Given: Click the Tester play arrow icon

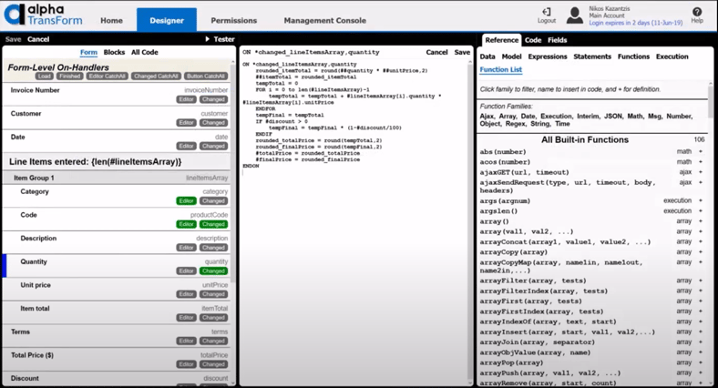Looking at the screenshot, I should tap(208, 39).
